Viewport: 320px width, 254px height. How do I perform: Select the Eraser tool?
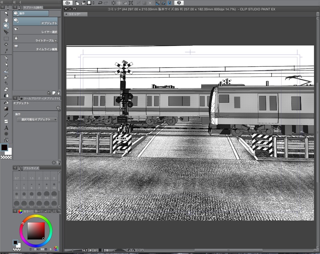click(x=6, y=89)
